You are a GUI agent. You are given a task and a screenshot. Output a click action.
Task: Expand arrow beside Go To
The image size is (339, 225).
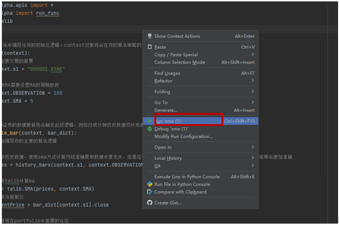point(253,102)
